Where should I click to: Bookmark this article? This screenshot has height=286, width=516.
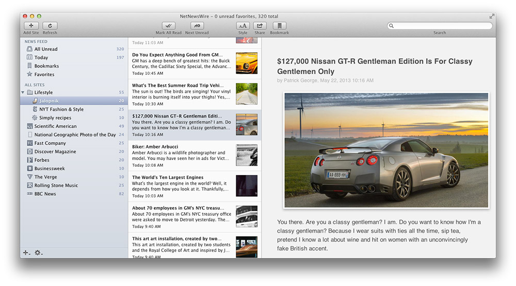(279, 26)
